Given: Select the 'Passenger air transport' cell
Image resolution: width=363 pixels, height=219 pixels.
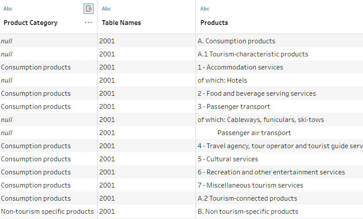Looking at the screenshot, I should tap(254, 133).
